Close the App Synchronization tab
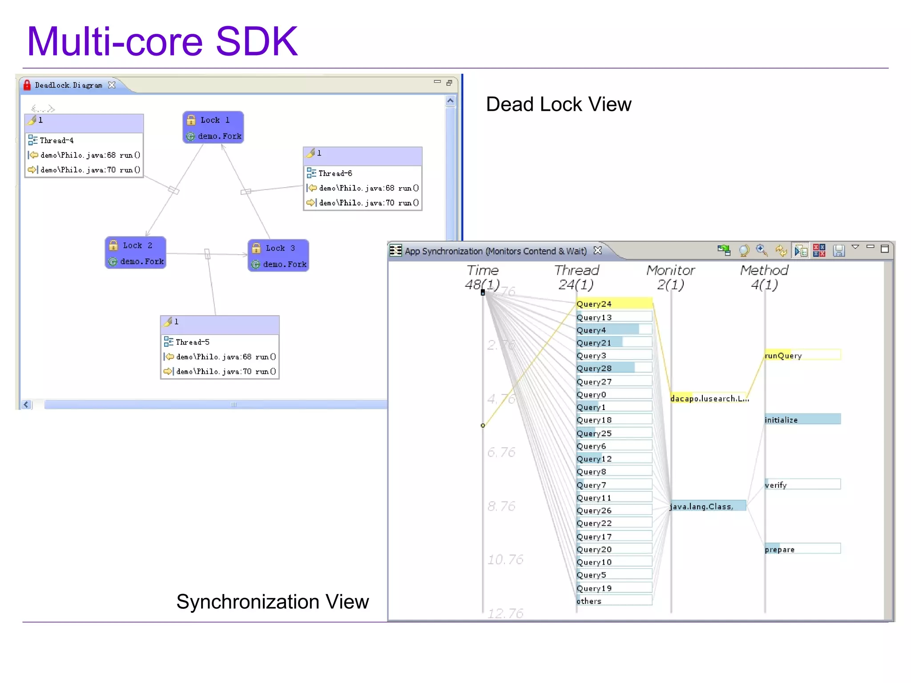911x683 pixels. [598, 251]
